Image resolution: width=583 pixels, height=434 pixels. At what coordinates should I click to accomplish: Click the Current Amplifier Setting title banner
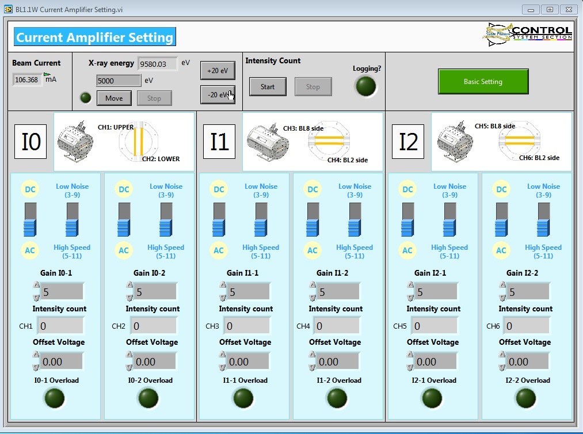coord(95,37)
